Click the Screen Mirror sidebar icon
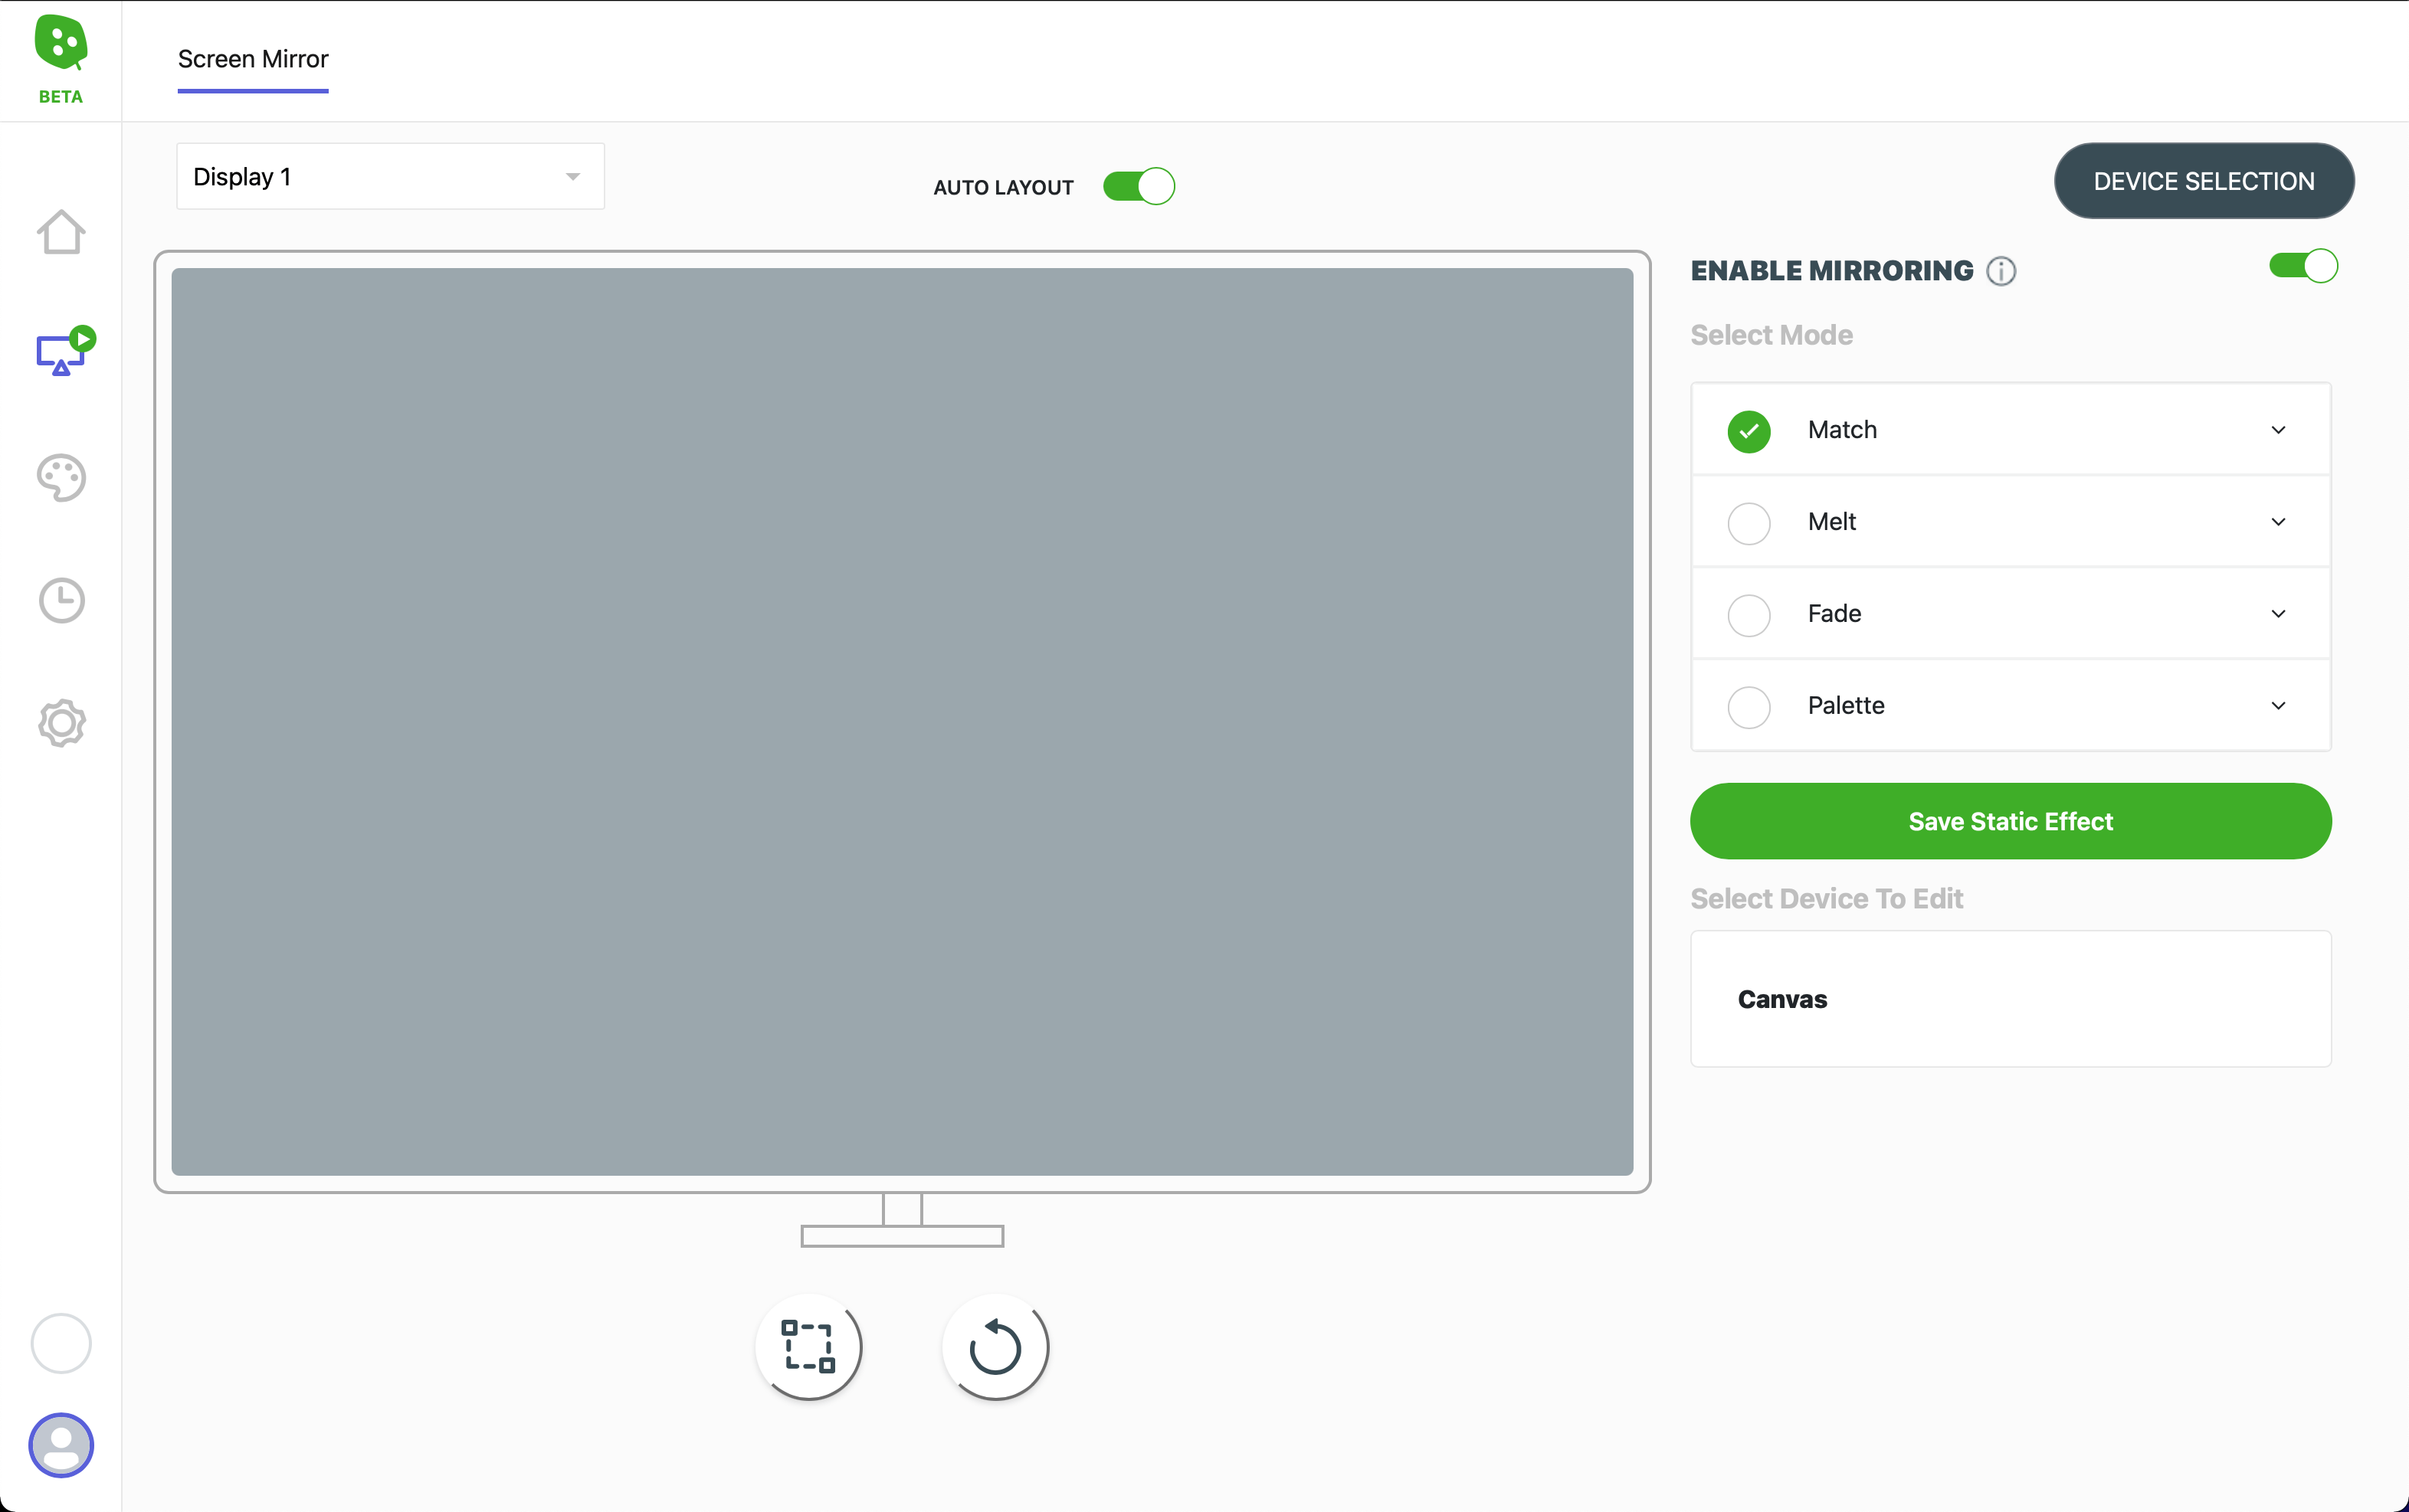The image size is (2409, 1512). pyautogui.click(x=62, y=352)
